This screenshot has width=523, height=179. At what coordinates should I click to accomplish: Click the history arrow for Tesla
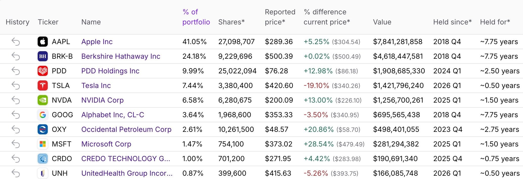[16, 85]
